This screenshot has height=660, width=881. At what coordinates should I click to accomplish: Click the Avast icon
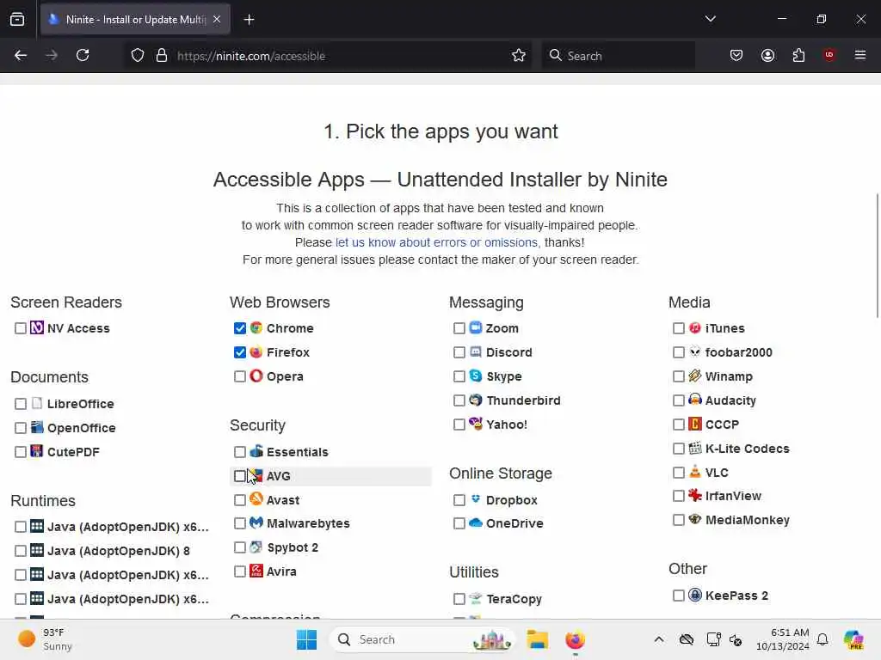(256, 499)
